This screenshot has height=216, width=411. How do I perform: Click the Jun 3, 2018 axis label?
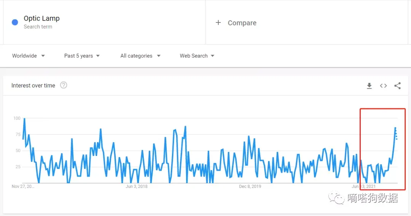pyautogui.click(x=137, y=186)
